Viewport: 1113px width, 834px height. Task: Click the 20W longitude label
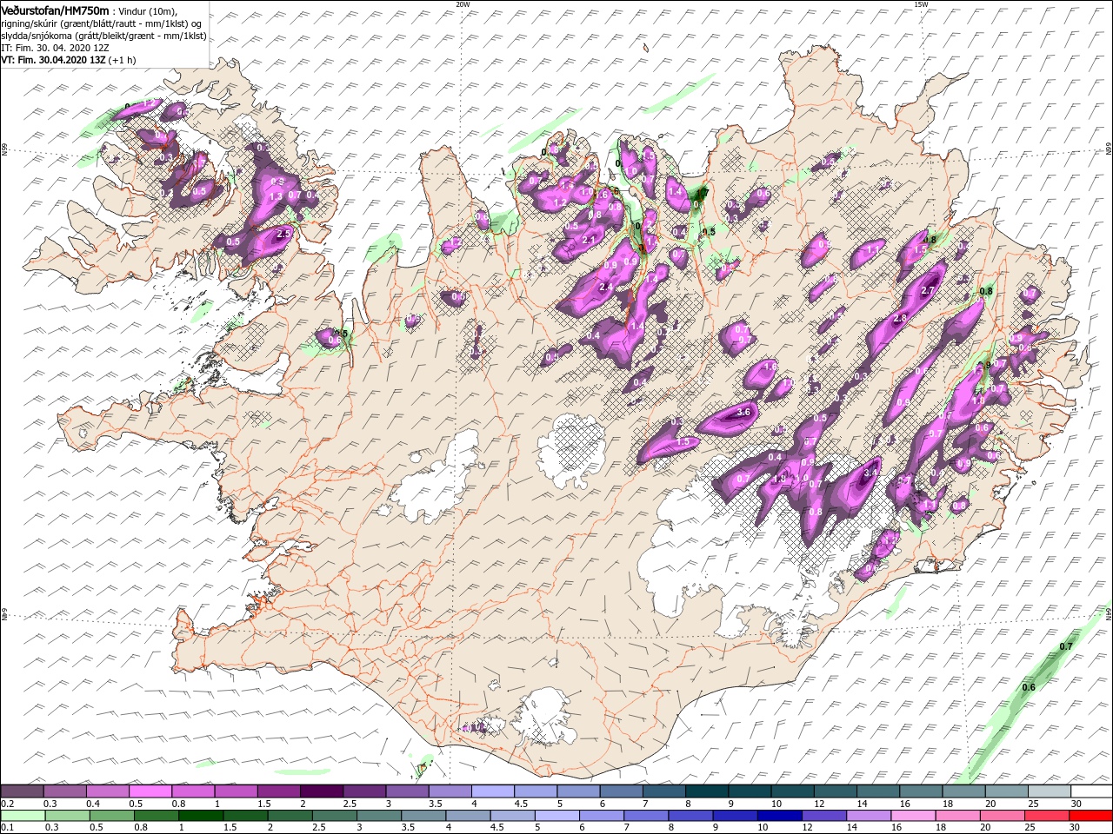pyautogui.click(x=463, y=4)
